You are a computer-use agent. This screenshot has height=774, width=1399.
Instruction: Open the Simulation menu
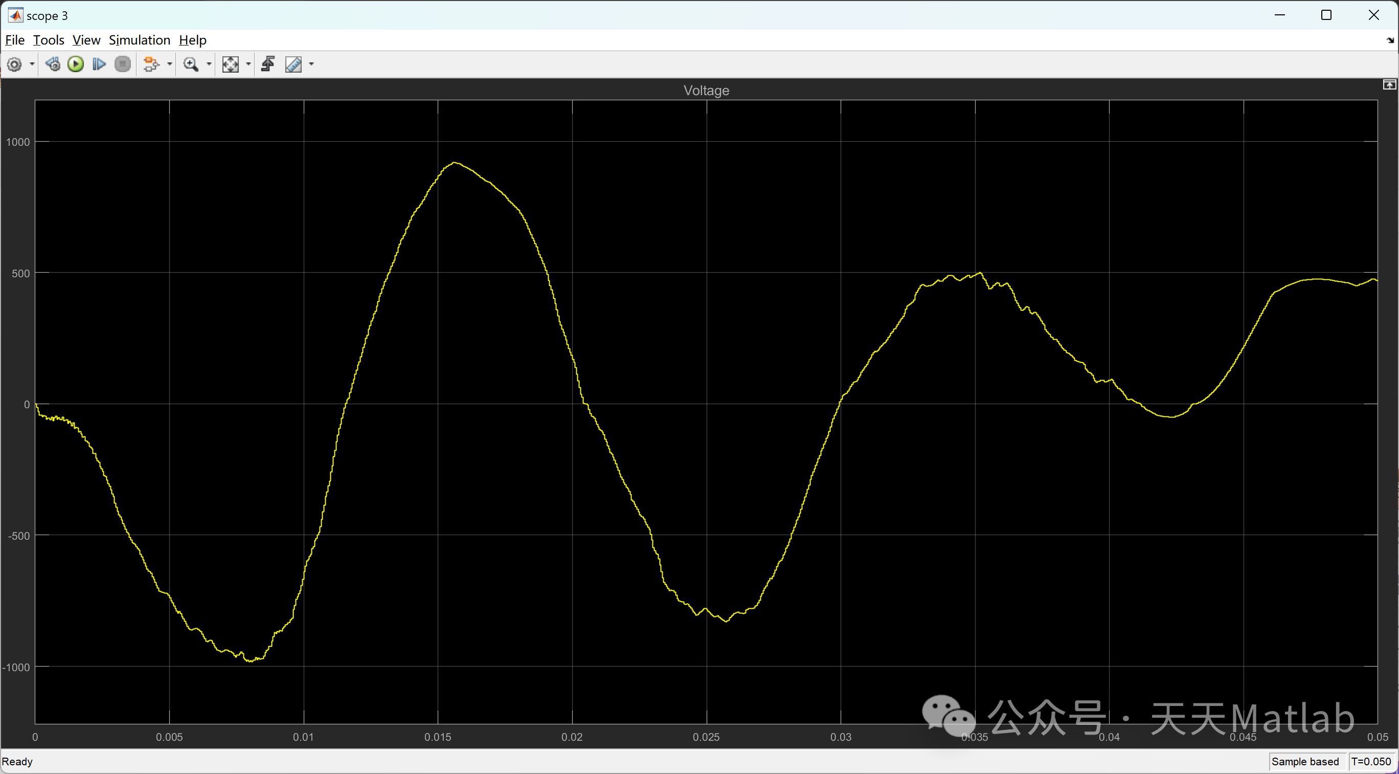click(140, 40)
